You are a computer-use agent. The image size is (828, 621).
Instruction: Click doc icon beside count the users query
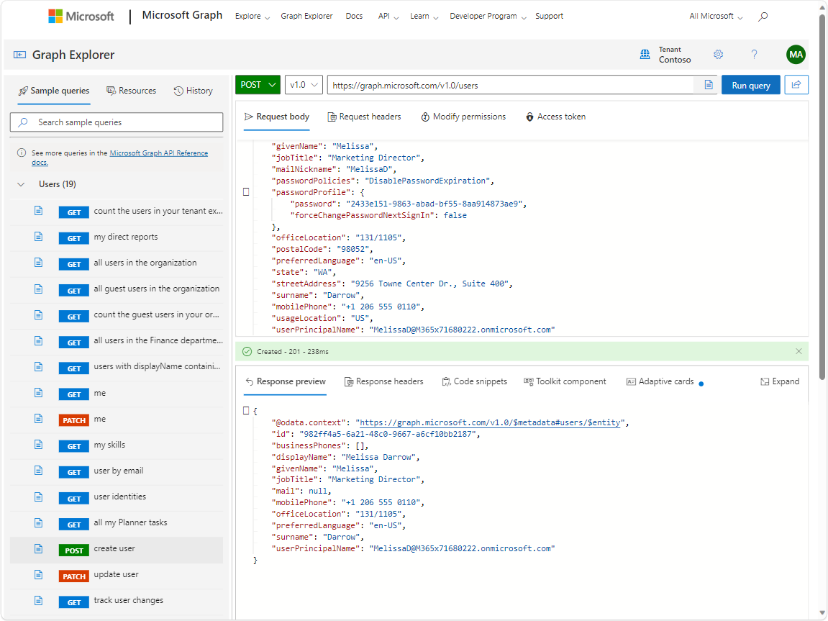coord(39,211)
